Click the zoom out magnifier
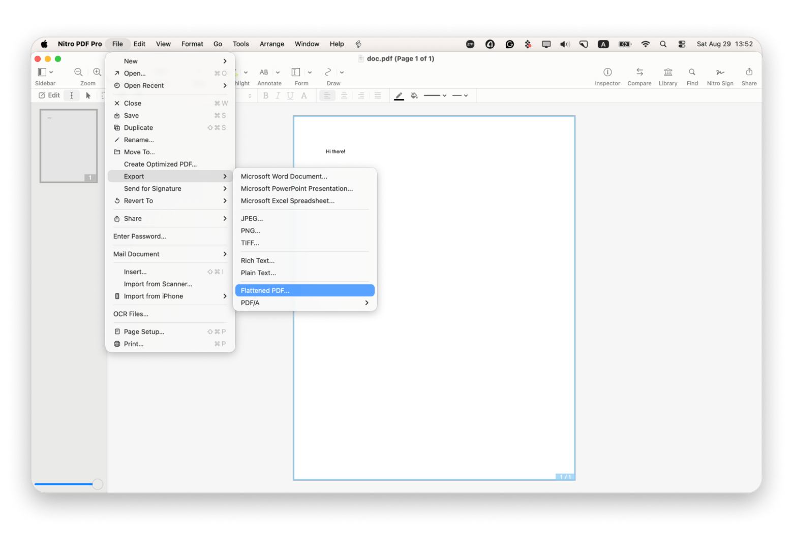Viewport: 793px width, 534px height. coord(78,72)
